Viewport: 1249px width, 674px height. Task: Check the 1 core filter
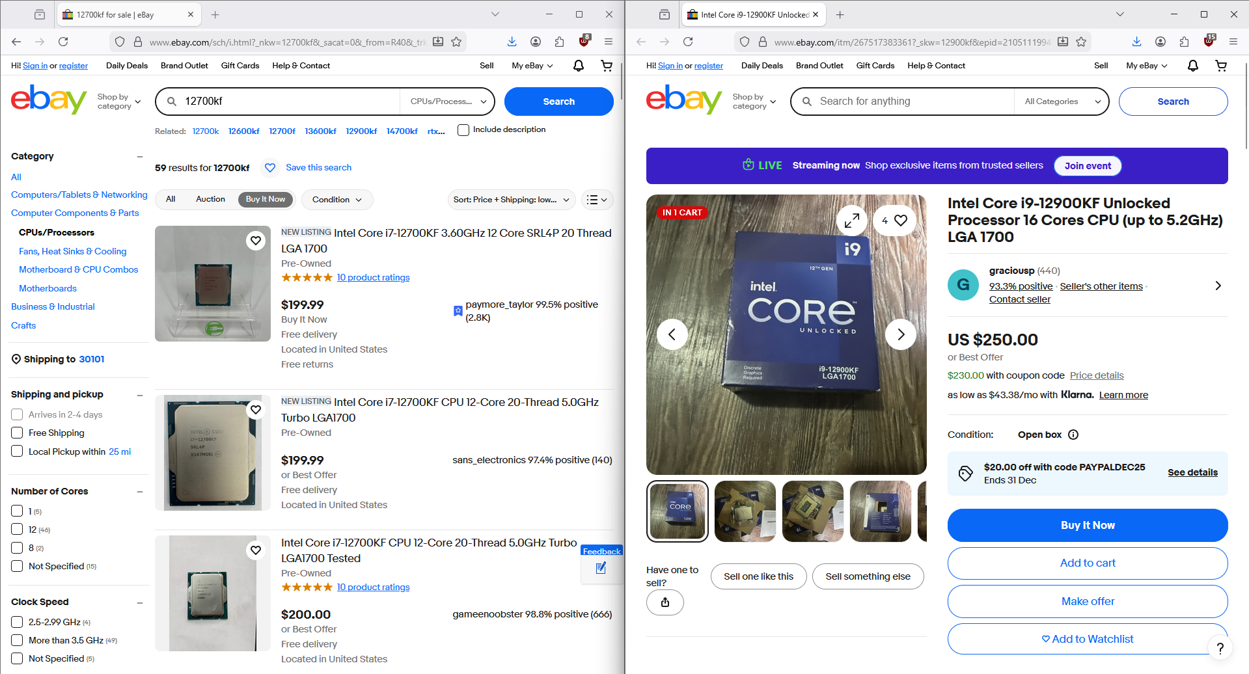[17, 511]
